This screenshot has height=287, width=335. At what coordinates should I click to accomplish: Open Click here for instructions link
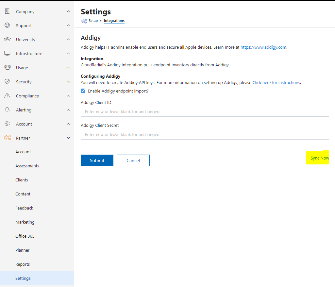(x=276, y=82)
